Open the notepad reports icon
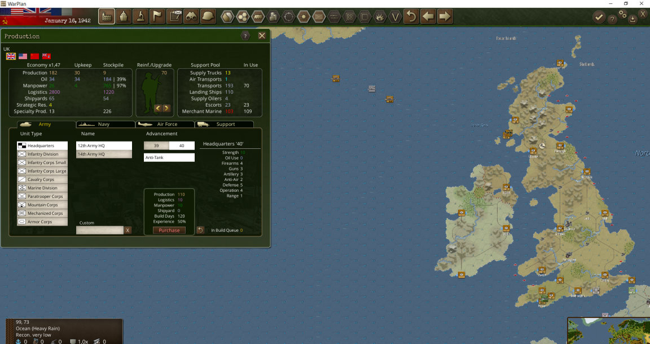 (x=174, y=16)
